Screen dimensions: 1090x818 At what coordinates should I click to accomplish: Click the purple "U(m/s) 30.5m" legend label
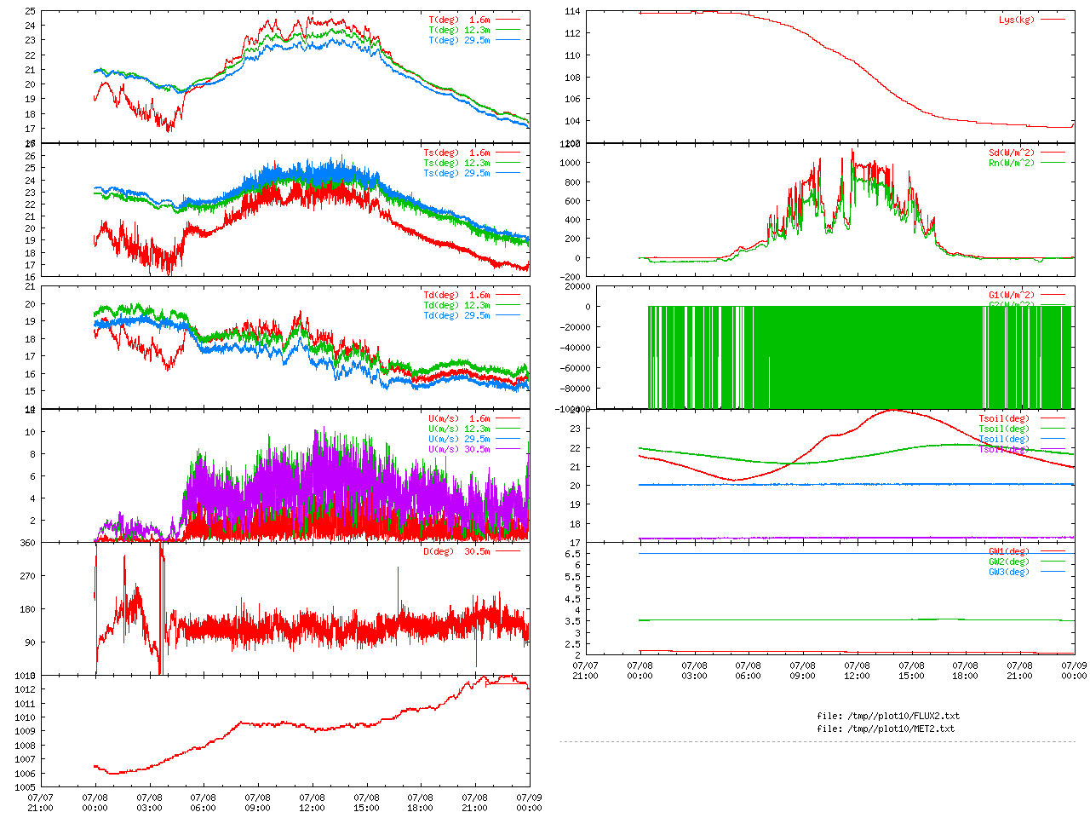pos(460,449)
